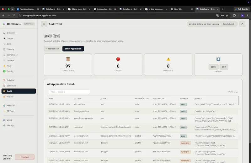Open the Compliance section
This screenshot has width=251, height=163.
point(12,55)
